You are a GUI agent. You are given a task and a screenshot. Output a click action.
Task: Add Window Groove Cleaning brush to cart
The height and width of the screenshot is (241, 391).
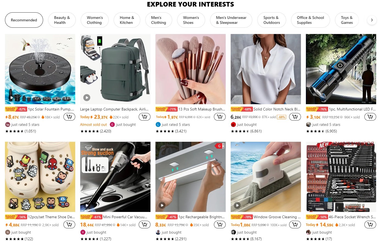[295, 225]
